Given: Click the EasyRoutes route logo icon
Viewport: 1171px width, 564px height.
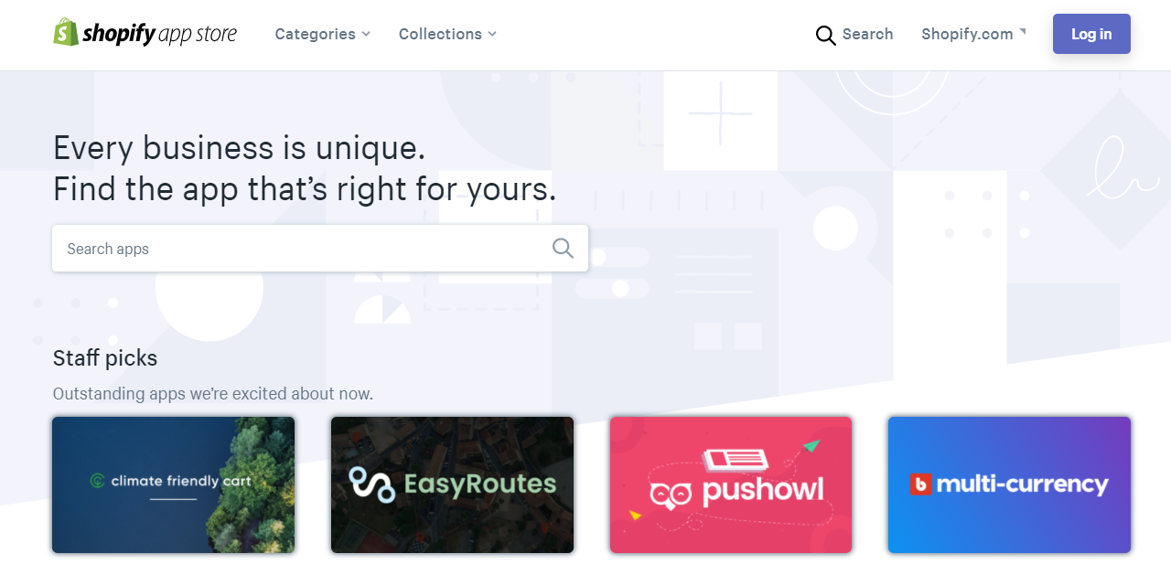Looking at the screenshot, I should (x=371, y=484).
